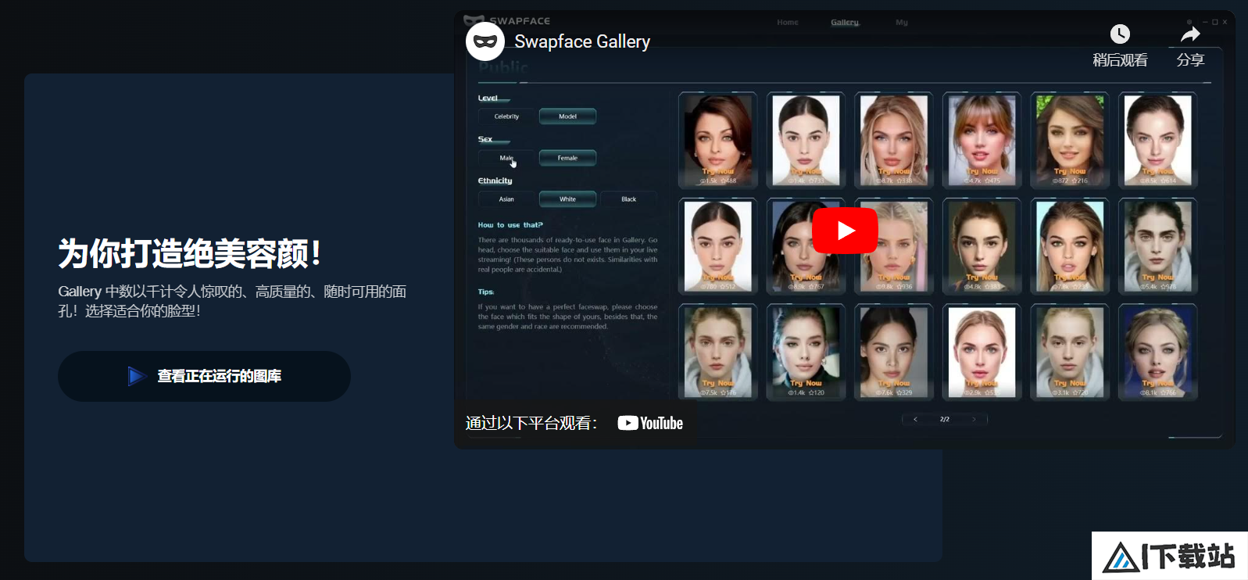
Task: Open face card with 8.7k views 338 stars
Action: [894, 141]
